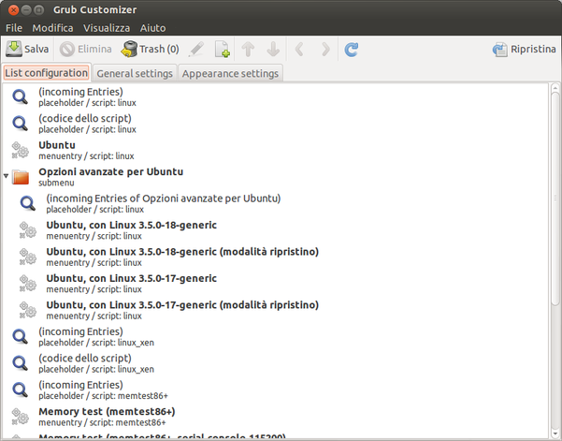Open the Visualizza menu
Screen dimensions: 562x441
point(107,28)
